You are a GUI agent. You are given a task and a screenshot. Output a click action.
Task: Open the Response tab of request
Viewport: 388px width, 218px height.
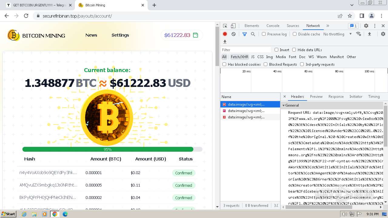(336, 97)
